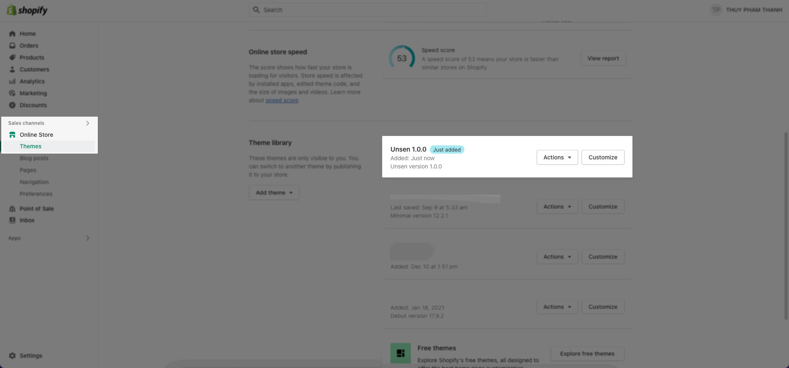Click the Just added badge
Viewport: 789px width, 368px height.
click(x=447, y=149)
